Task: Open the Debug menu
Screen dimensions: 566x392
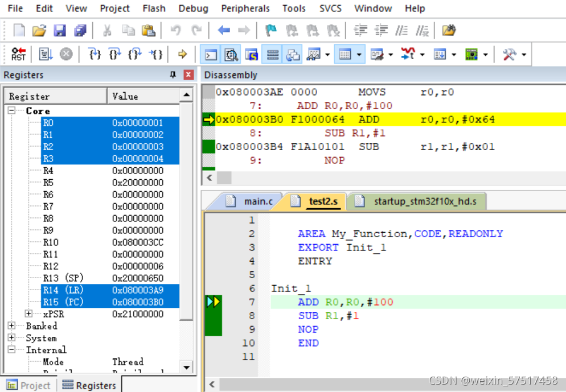Action: (x=193, y=9)
